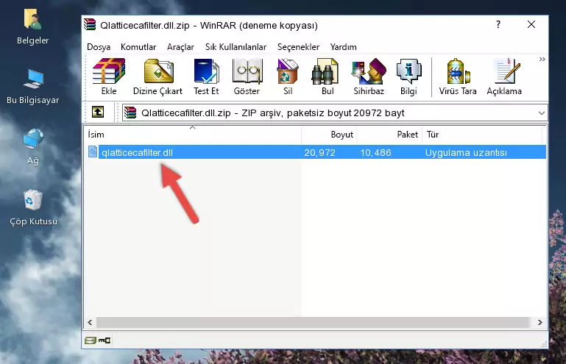Screen dimensions: 566x364
Task: Click the qlatticecafilter.dll file icon
Action: (93, 152)
